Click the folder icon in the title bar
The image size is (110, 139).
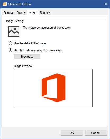pos(4,4)
